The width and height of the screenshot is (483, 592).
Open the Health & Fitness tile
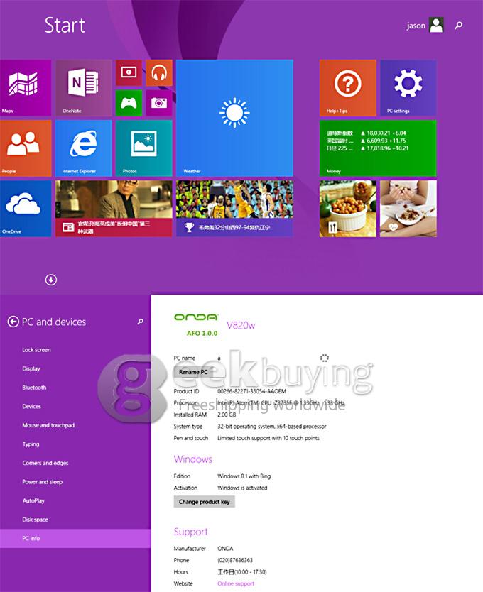(408, 209)
